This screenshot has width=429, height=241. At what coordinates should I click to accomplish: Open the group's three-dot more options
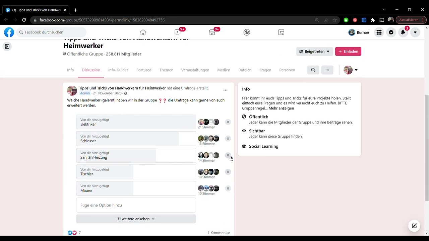coord(327,70)
